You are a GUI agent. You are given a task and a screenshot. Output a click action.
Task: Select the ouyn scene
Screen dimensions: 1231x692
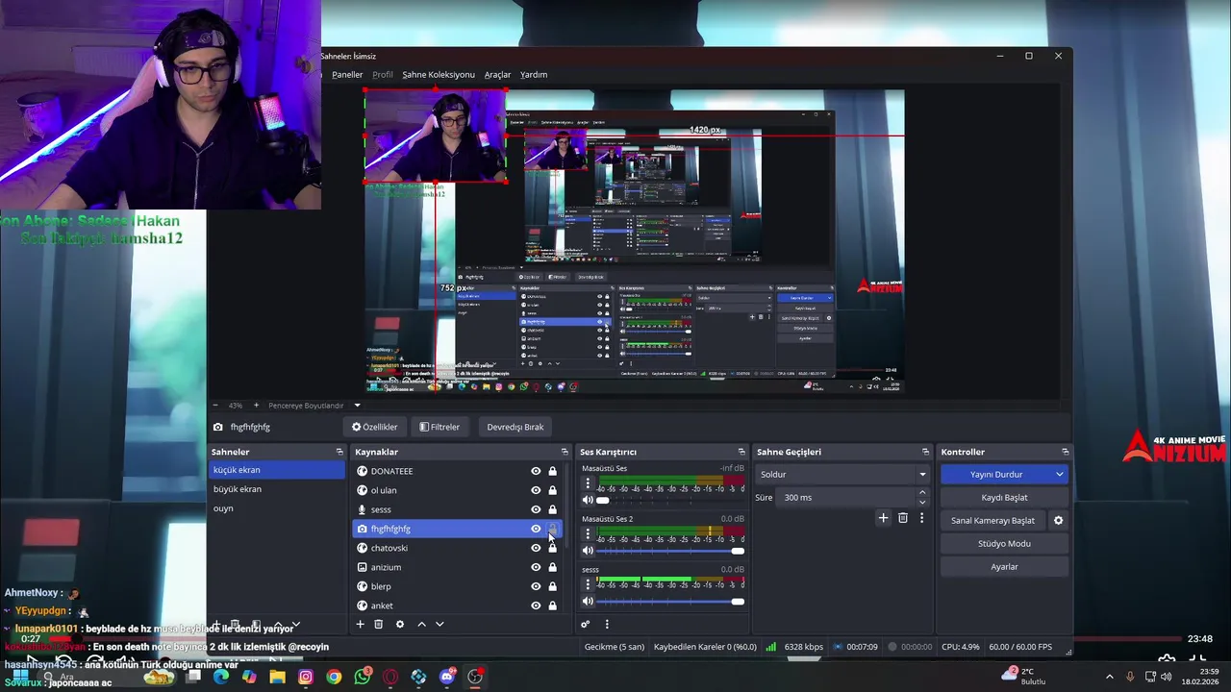277,508
